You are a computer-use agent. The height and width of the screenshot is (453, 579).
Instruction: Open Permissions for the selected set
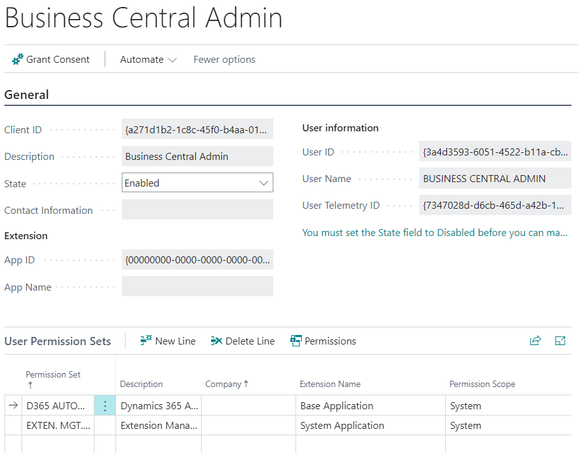click(x=323, y=341)
